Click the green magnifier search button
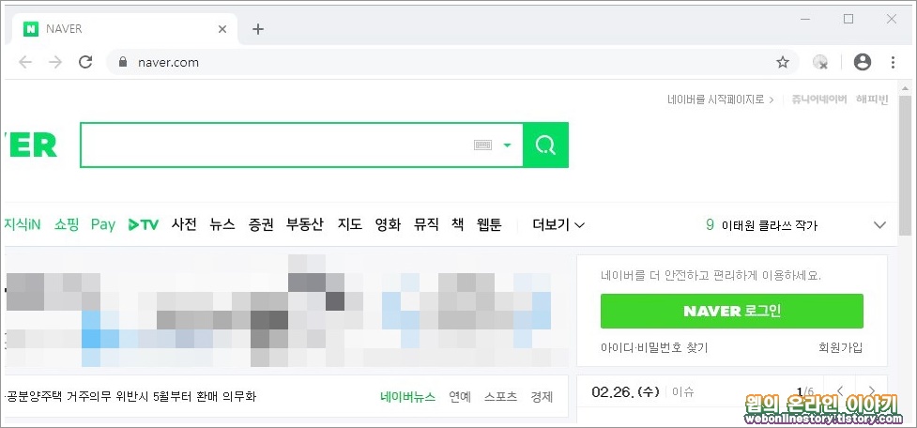This screenshot has width=917, height=428. [545, 145]
